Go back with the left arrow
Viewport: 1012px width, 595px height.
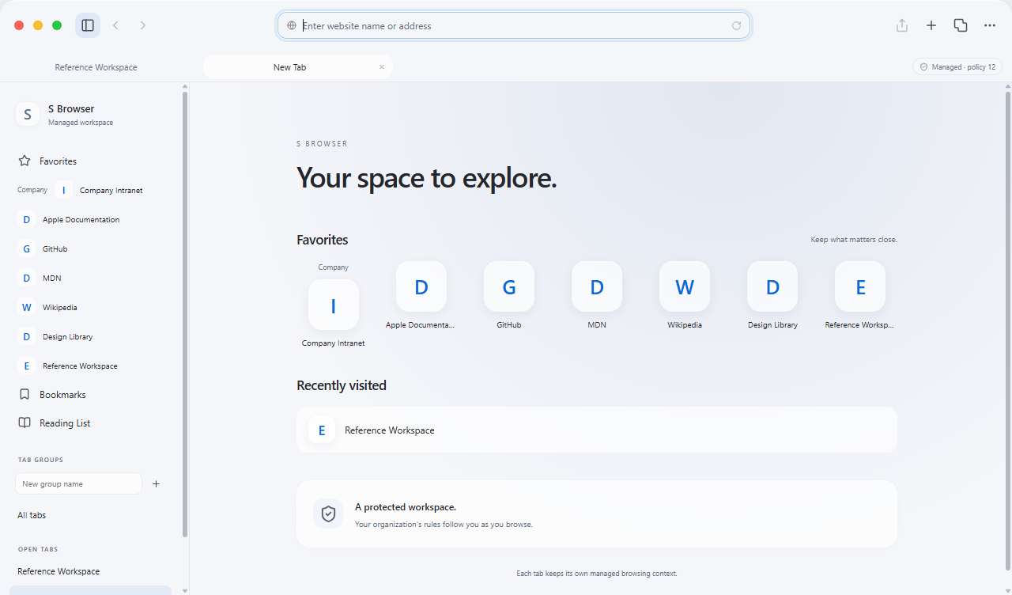[x=115, y=25]
